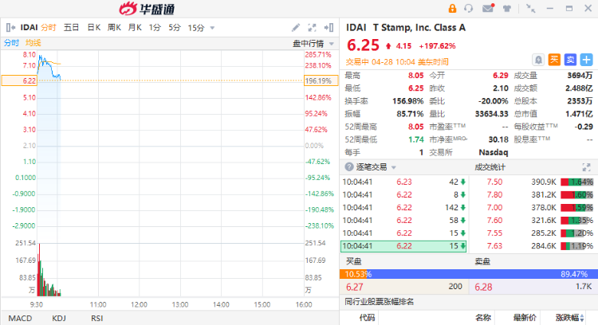Click the blue sell (卖) button
The image size is (598, 325).
[570, 60]
